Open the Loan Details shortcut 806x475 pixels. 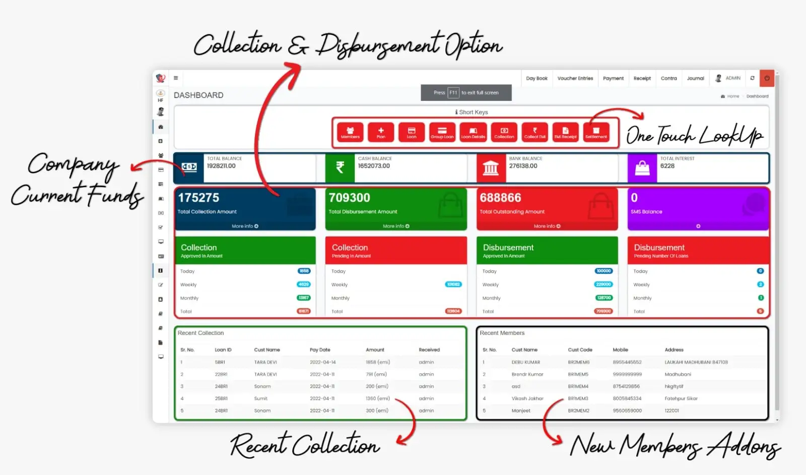click(473, 132)
